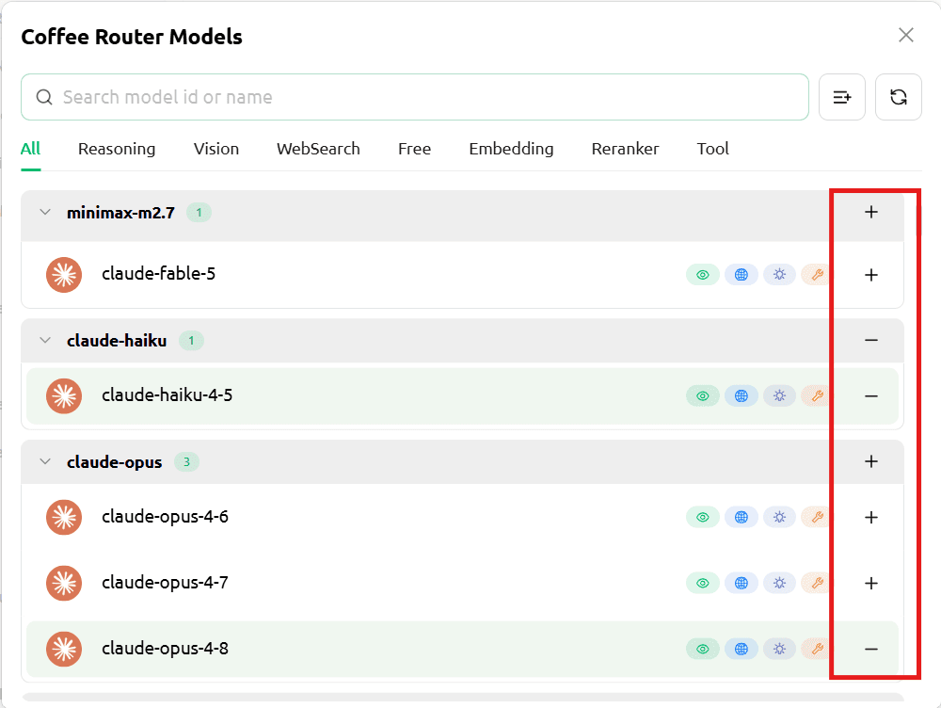Click the claude-opus group title
This screenshot has width=941, height=708.
pos(115,462)
